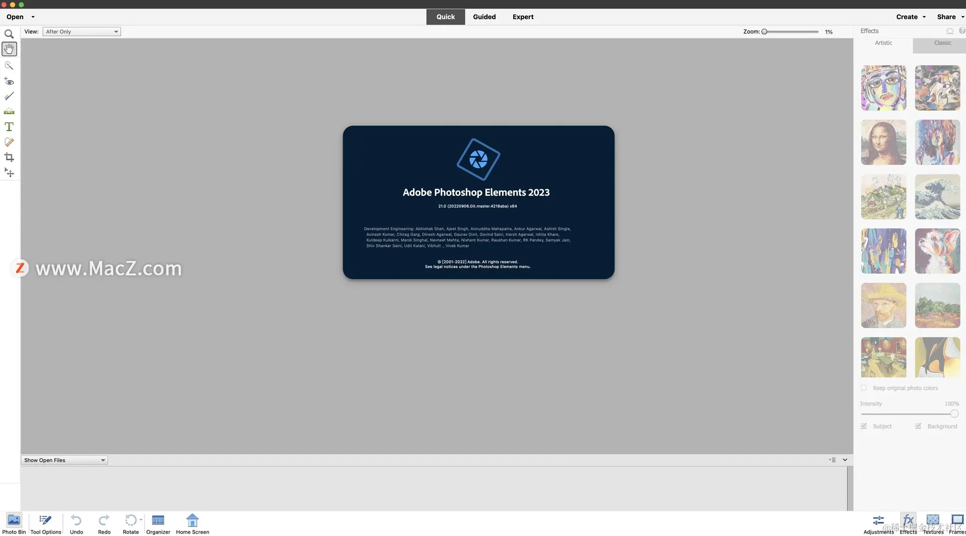Adjust the Intensity slider handle
This screenshot has height=536, width=966.
click(954, 414)
